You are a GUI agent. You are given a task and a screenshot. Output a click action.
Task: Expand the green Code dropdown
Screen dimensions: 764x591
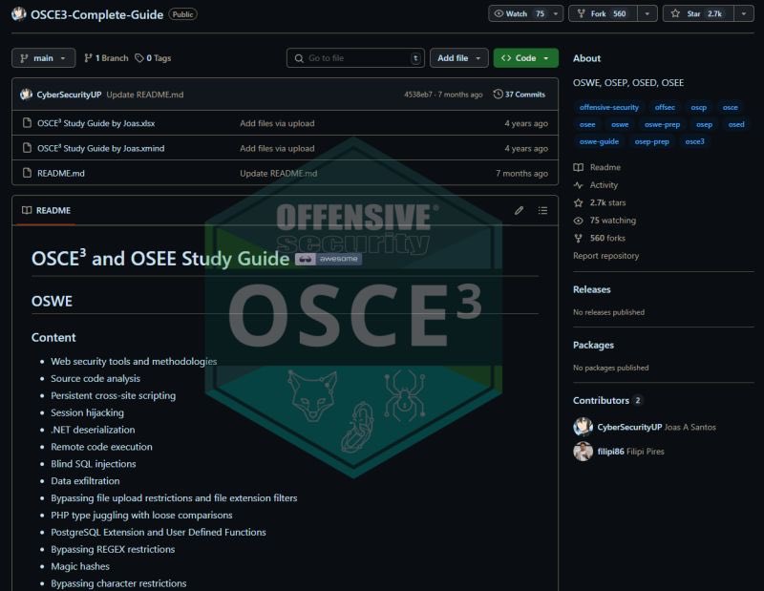[525, 57]
